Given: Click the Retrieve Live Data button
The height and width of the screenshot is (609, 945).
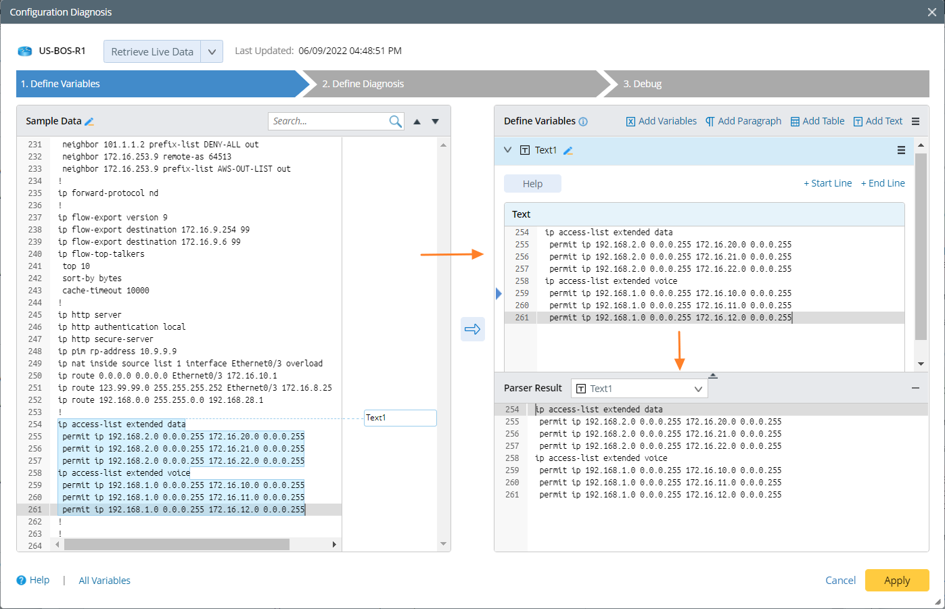Looking at the screenshot, I should tap(152, 52).
